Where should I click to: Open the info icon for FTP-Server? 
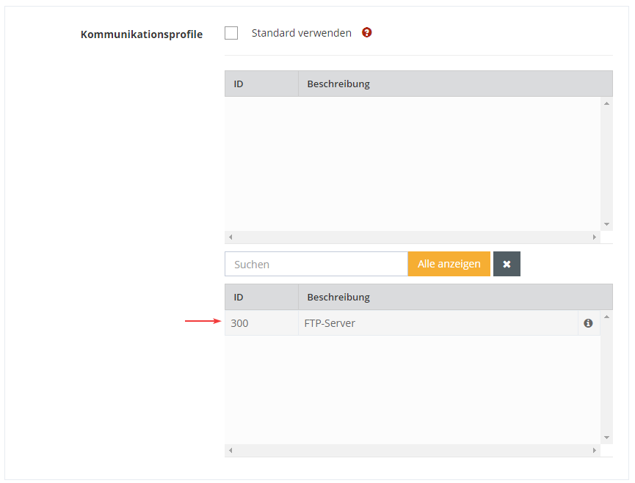pos(588,323)
